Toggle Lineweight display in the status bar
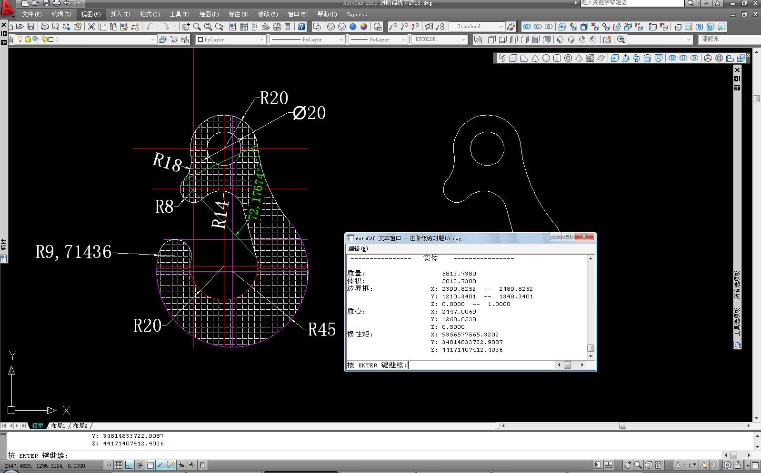 192,465
